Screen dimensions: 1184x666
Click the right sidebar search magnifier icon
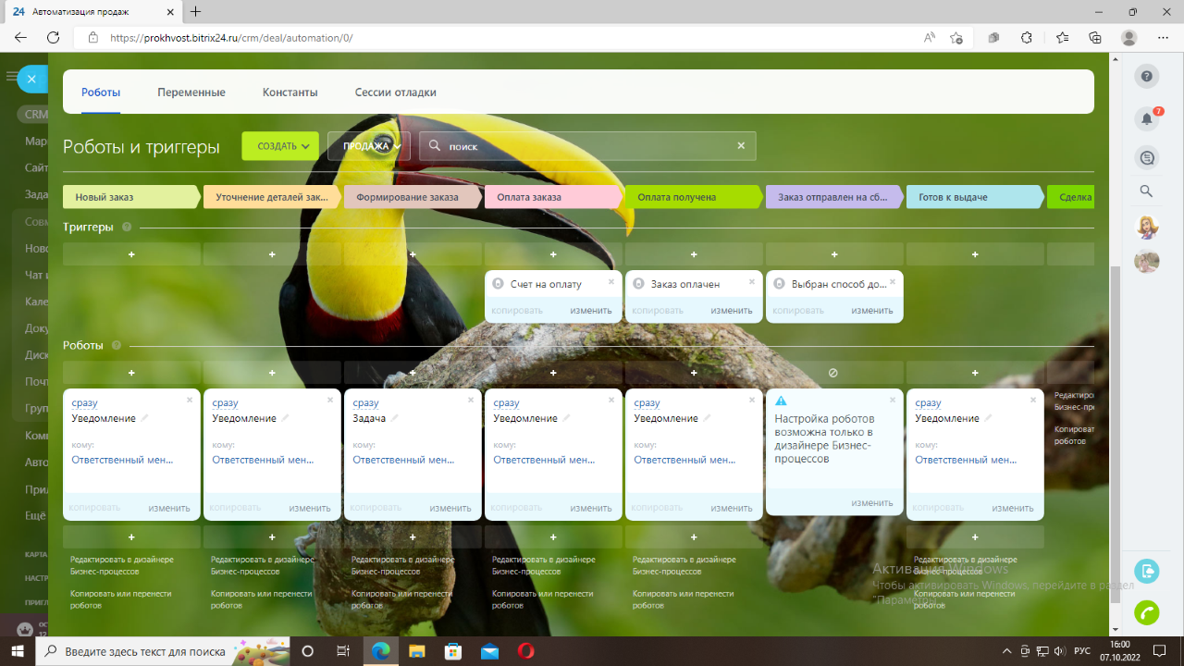click(1146, 191)
